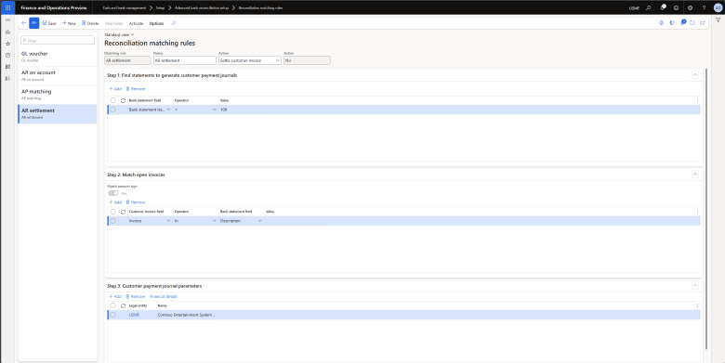Open the form in a new window icon

[703, 22]
